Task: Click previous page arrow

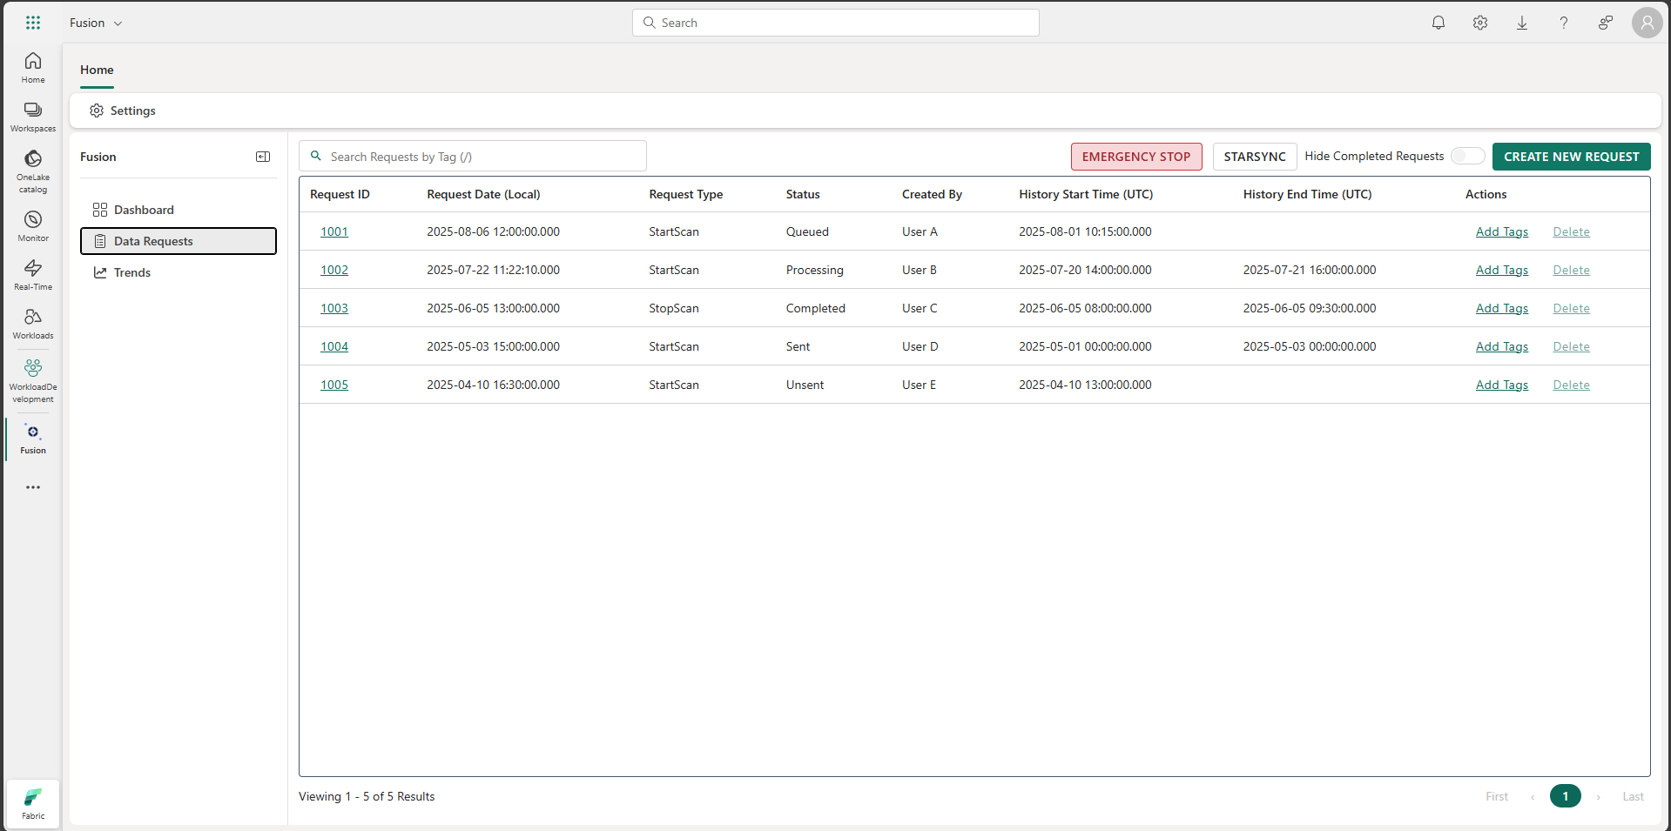Action: 1533,797
